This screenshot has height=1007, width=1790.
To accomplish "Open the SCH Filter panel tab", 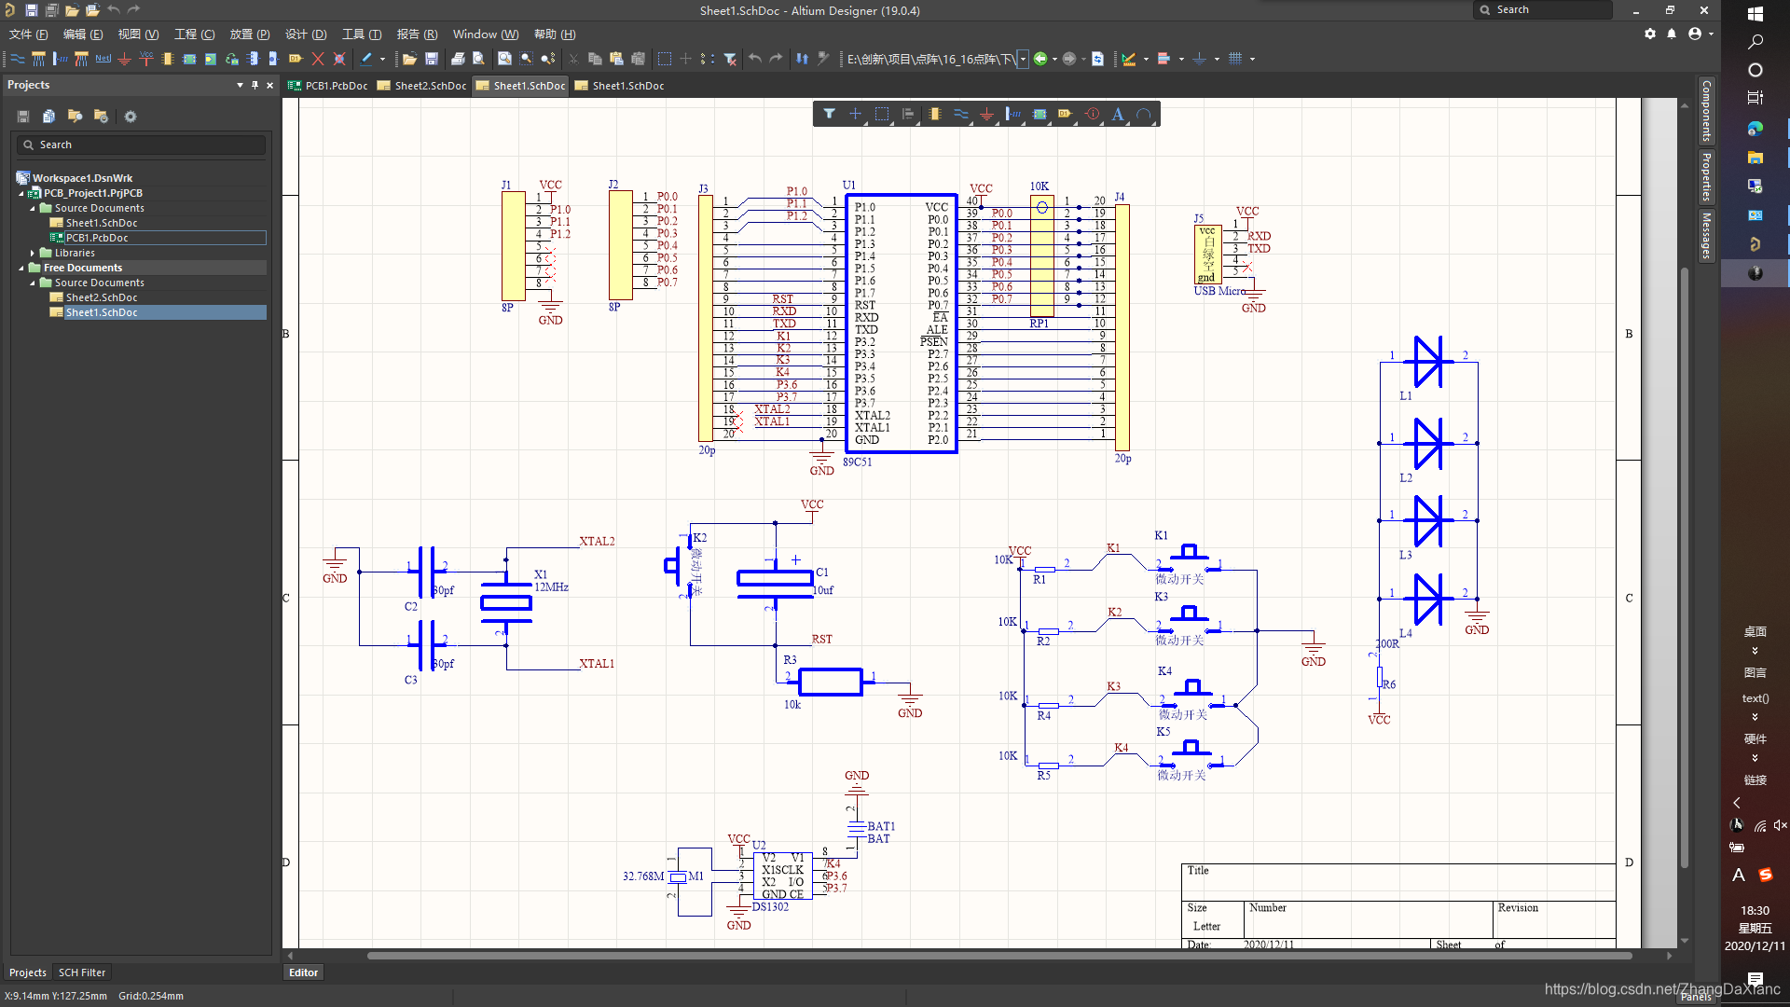I will (82, 973).
